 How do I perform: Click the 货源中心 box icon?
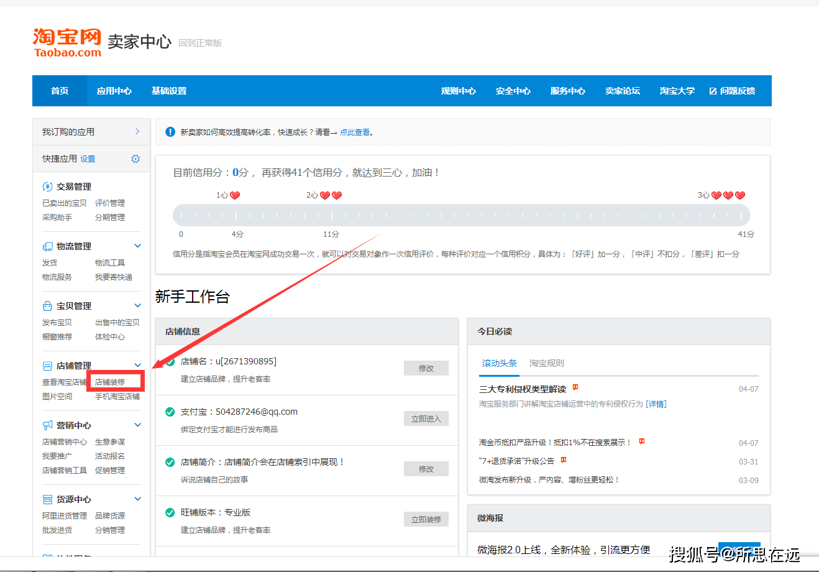coord(47,499)
